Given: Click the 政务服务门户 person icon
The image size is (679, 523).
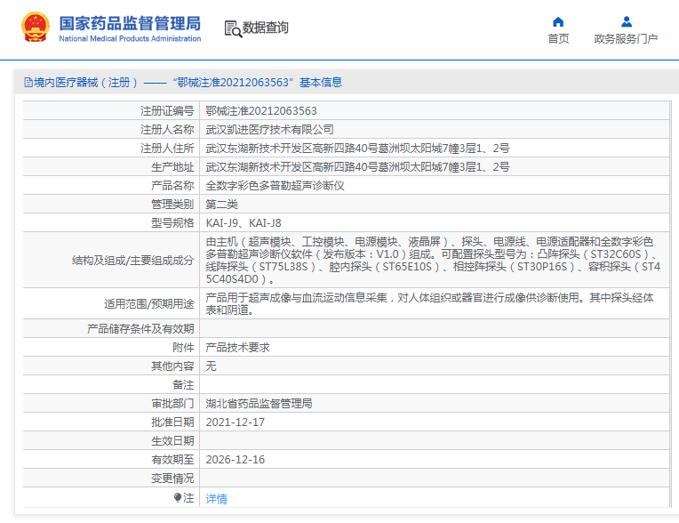Looking at the screenshot, I should (x=626, y=22).
